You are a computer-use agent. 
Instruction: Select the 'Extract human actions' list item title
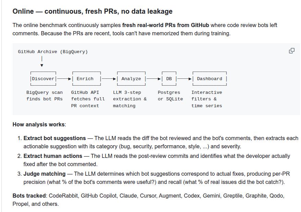(53, 156)
